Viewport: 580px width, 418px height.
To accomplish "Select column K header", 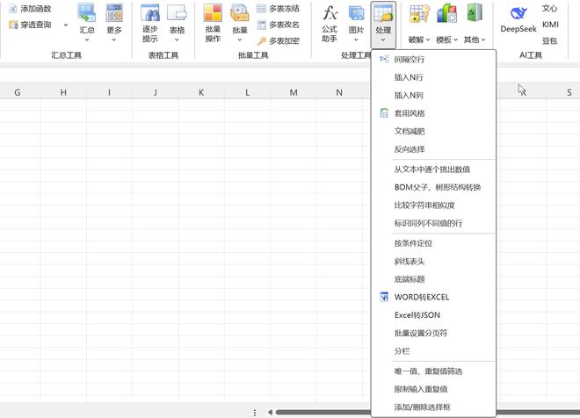I will tap(201, 92).
